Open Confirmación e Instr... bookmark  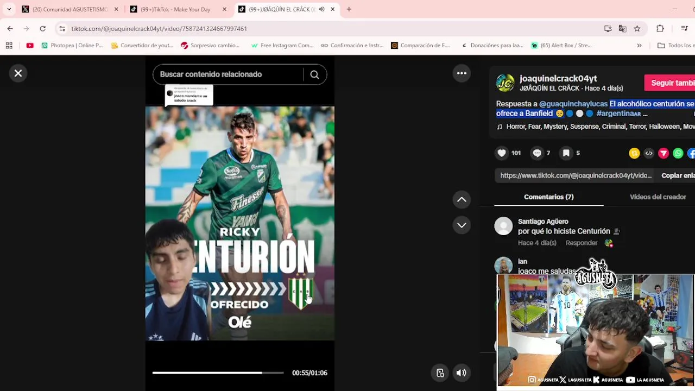point(352,46)
